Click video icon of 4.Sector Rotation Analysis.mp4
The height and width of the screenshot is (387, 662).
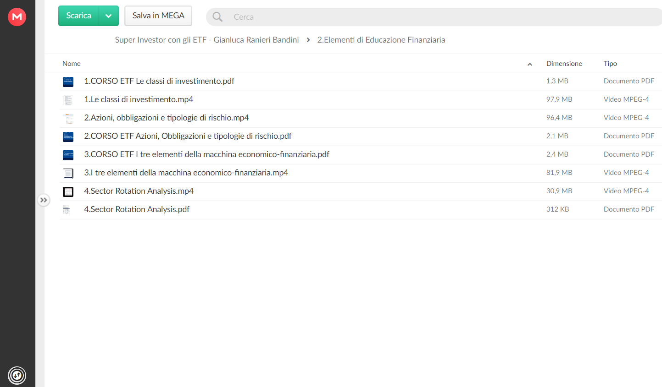[x=68, y=192]
